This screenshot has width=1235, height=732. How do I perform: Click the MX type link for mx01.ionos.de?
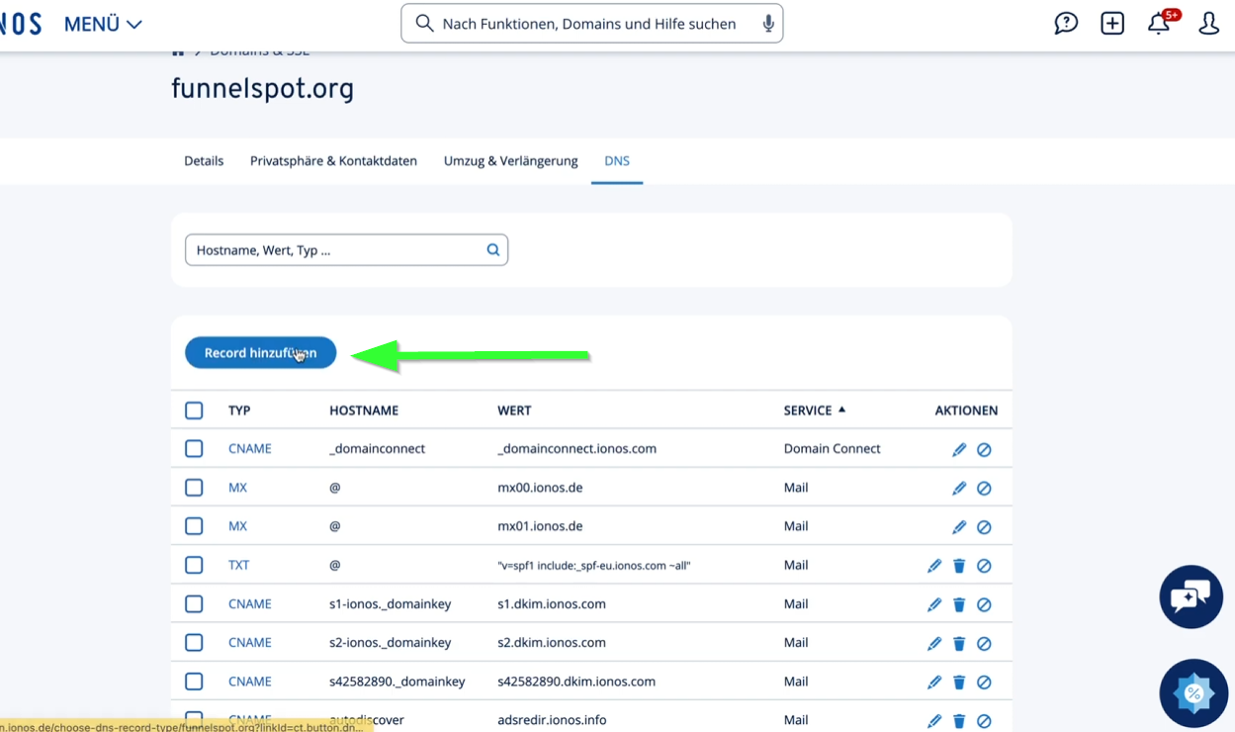click(237, 526)
